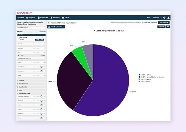Open the Export dropdown
The width and height of the screenshot is (186, 132).
point(161,27)
